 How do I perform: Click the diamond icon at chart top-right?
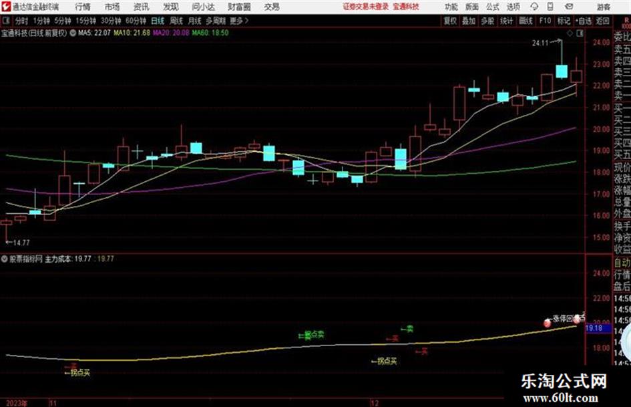pyautogui.click(x=570, y=33)
